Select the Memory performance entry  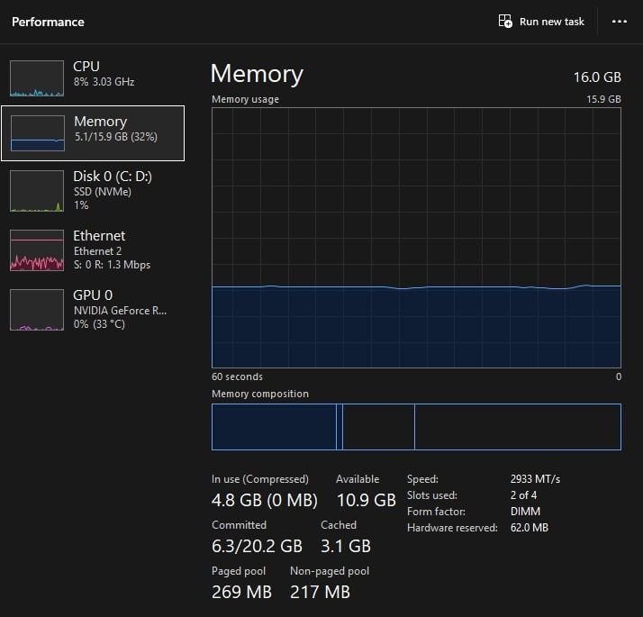[x=100, y=122]
